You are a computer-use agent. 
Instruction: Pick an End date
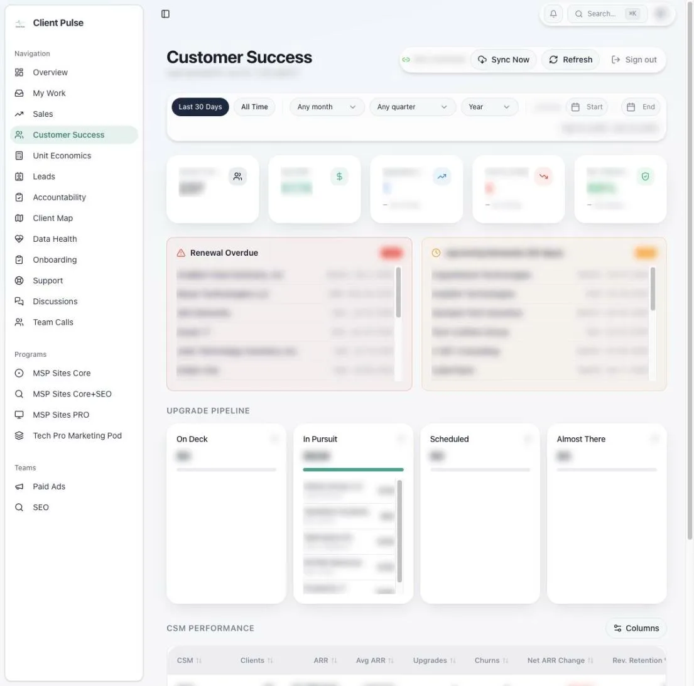pyautogui.click(x=641, y=107)
